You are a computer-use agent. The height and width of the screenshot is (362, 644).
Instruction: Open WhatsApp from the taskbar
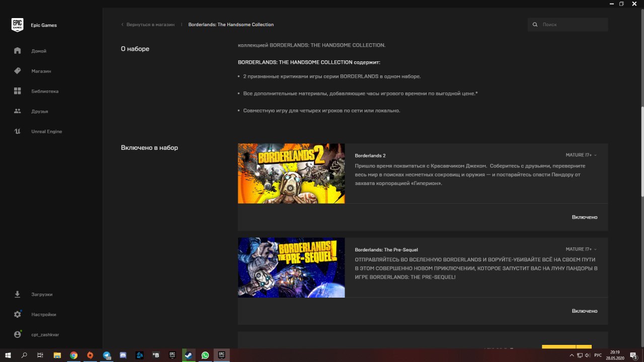tap(205, 355)
